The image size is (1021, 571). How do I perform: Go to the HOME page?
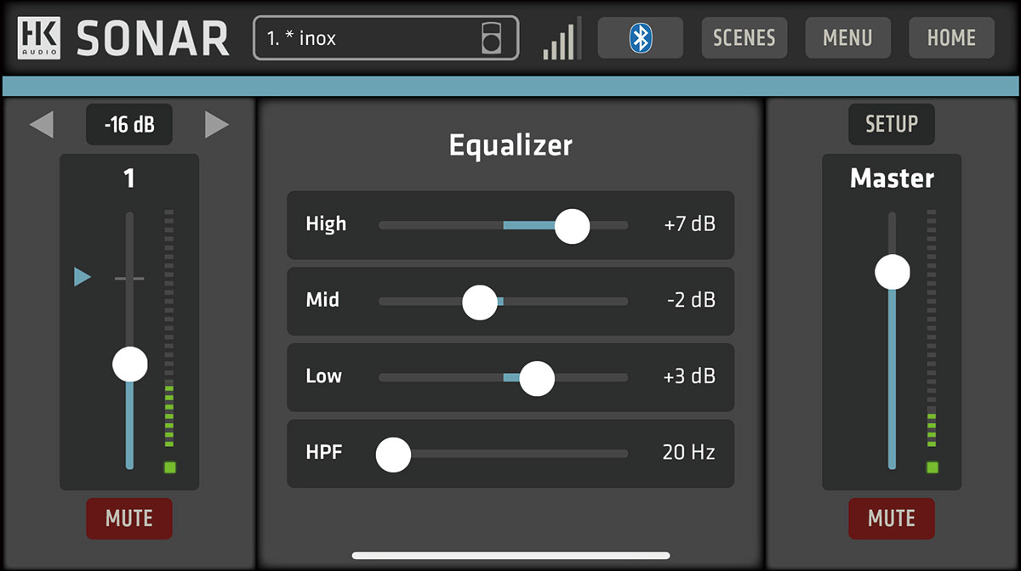pos(951,38)
